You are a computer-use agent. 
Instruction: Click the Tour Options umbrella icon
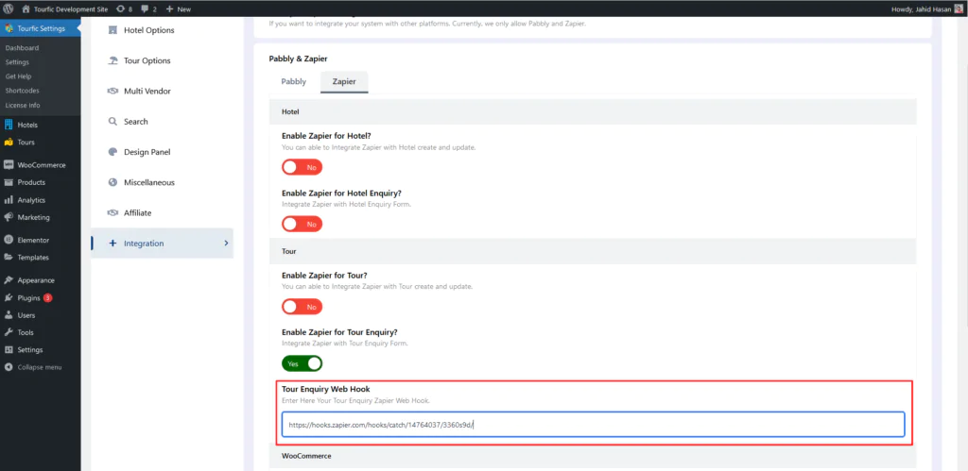pos(112,60)
